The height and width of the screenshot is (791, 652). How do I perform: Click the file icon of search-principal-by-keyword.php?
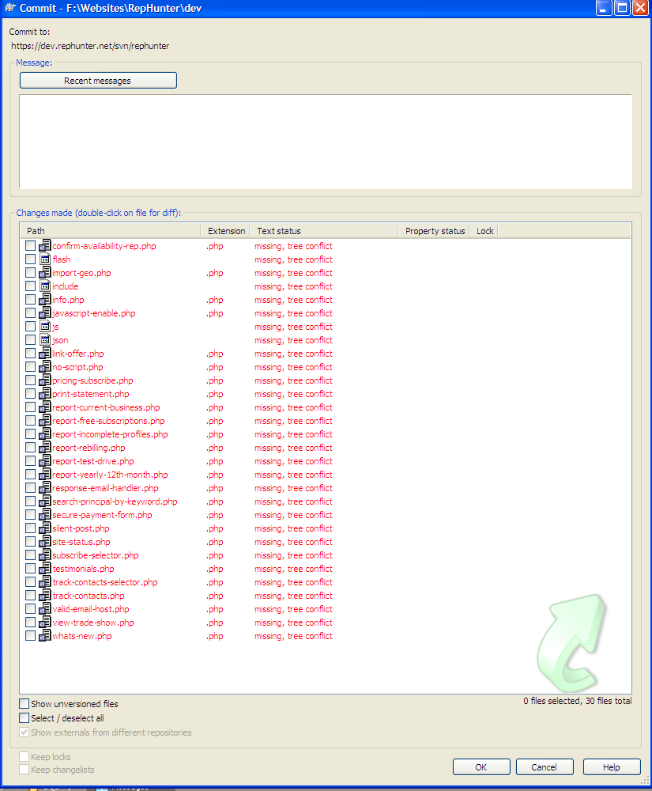(45, 501)
